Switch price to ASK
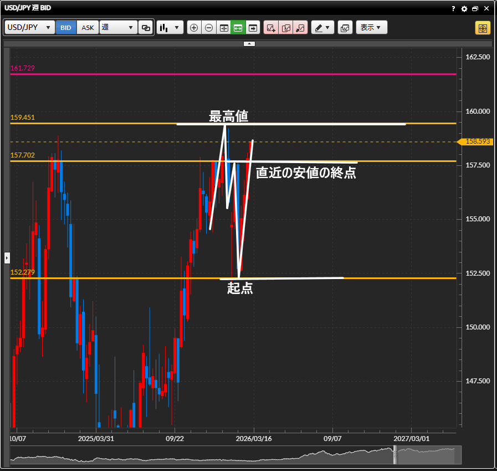This screenshot has width=497, height=471. (x=88, y=28)
